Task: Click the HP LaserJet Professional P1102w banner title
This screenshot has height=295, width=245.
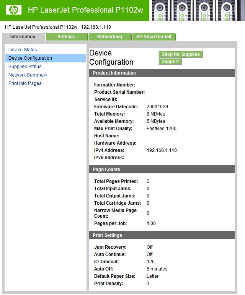Action: 86,10
